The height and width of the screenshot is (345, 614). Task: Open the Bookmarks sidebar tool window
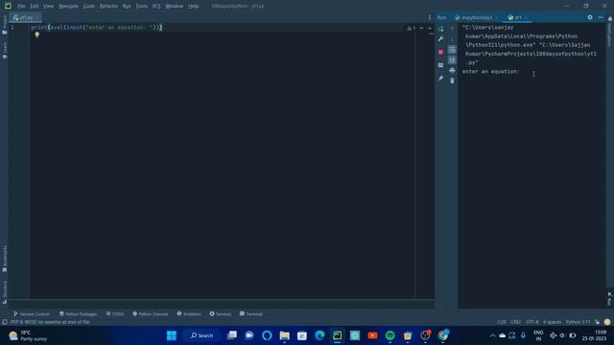click(4, 259)
